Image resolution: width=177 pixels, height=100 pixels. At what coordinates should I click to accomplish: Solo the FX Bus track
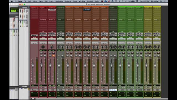coord(111,56)
